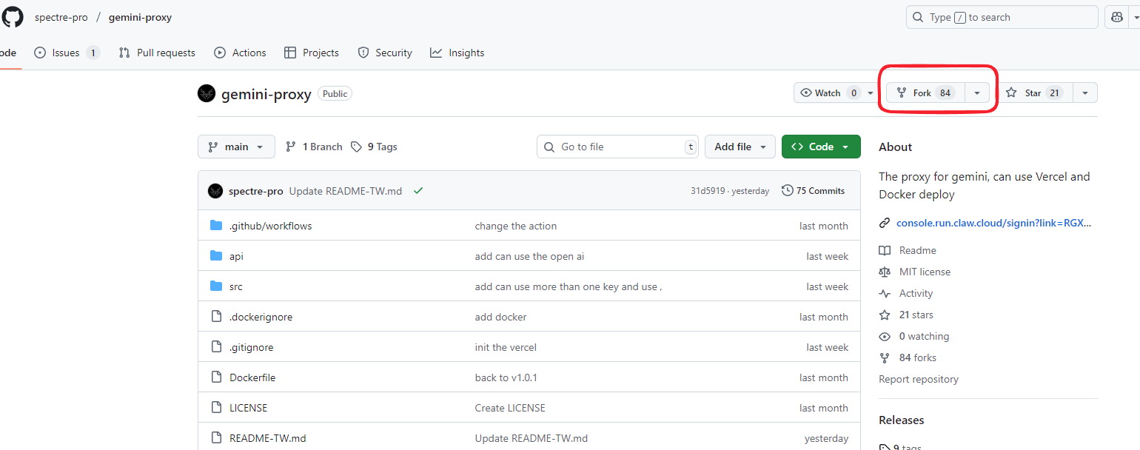Image resolution: width=1140 pixels, height=450 pixels.
Task: Switch to the Insights tab
Action: point(457,53)
